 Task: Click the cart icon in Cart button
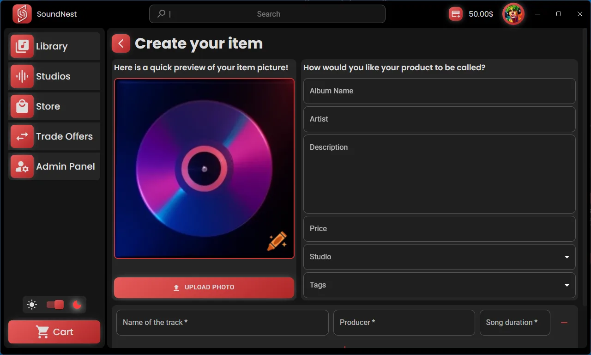tap(42, 332)
